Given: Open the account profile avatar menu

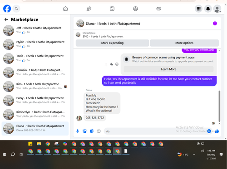Looking at the screenshot, I should [x=217, y=9].
